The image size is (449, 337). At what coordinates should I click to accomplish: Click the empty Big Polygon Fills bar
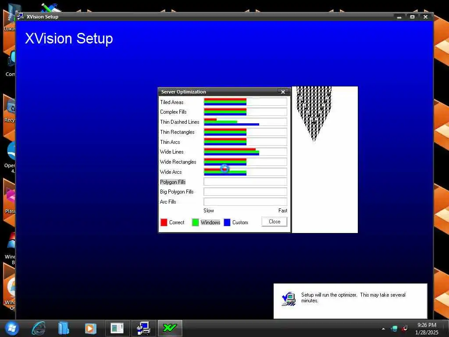(245, 192)
